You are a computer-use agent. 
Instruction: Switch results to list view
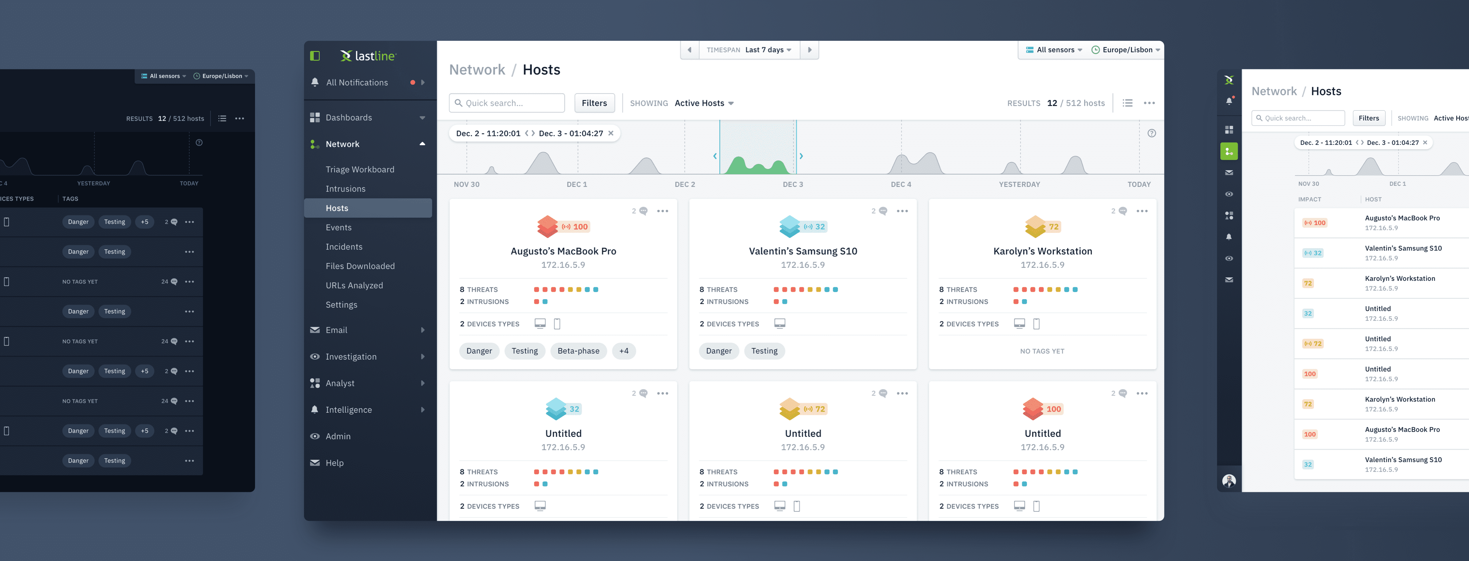pos(1127,103)
